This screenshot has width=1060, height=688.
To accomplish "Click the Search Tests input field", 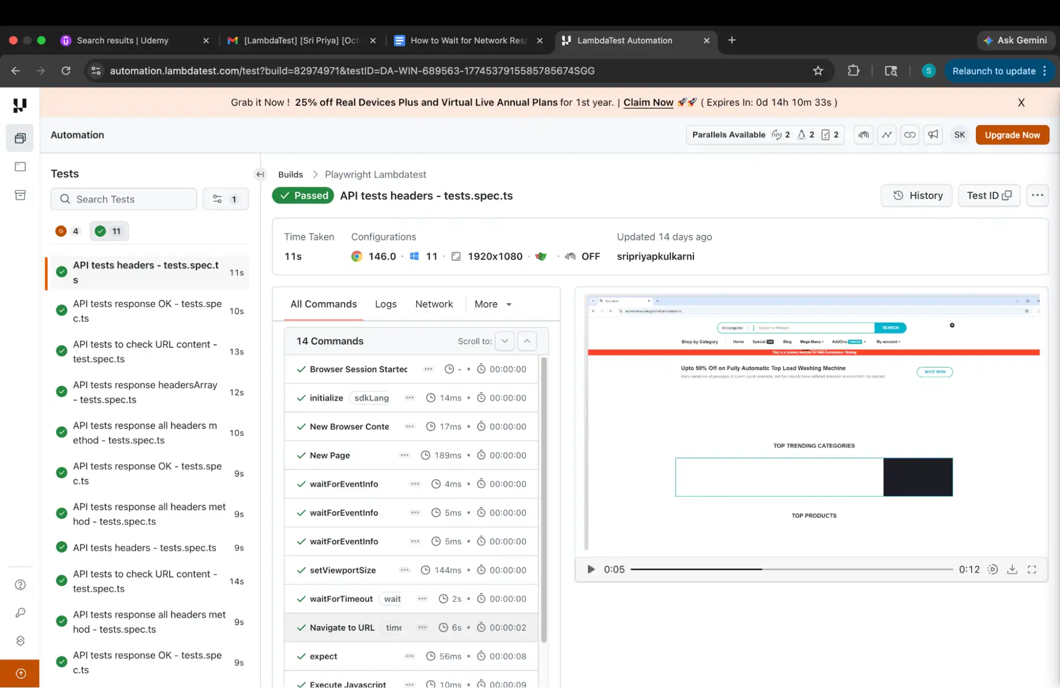I will (124, 199).
